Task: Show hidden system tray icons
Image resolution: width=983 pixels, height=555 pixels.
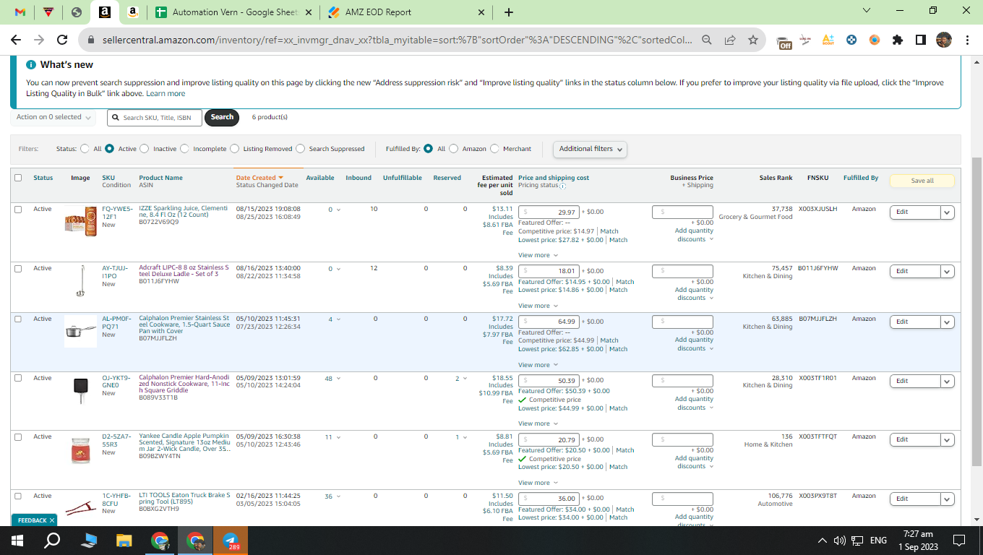Action: pos(823,541)
